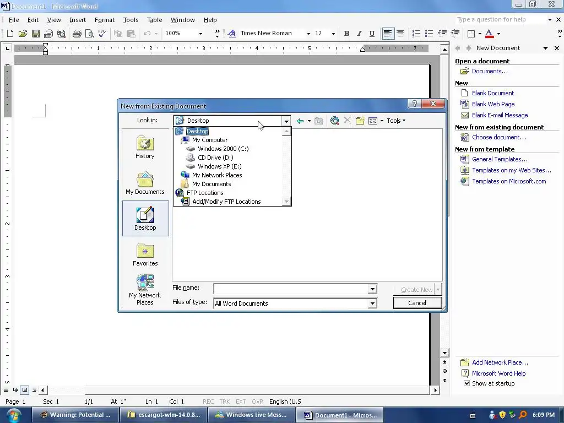Click the Decrease Indent icon

point(442,34)
